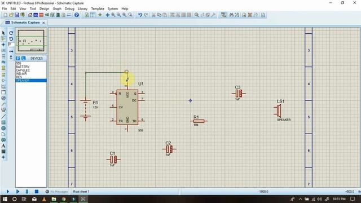Open the System menu
The width and height of the screenshot is (361, 203).
113,9
